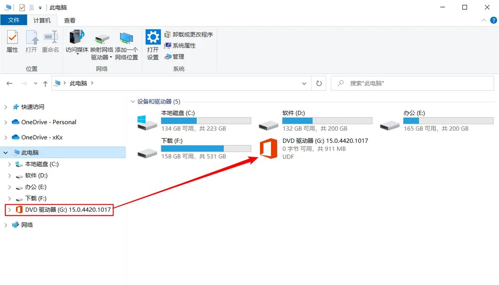Screen dimensions: 499x285
Task: Click Uninstall or change a program (卸载或更改程序)
Action: tap(188, 34)
